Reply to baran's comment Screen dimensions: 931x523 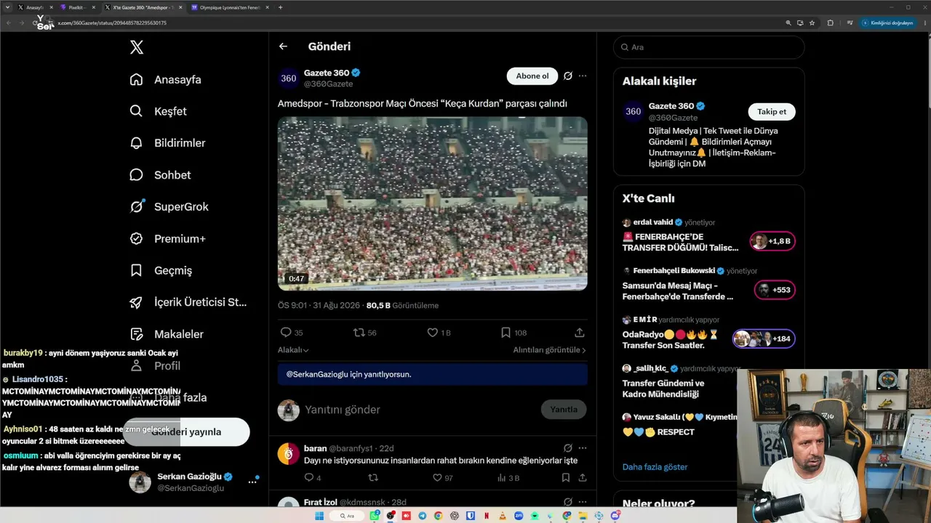(x=308, y=478)
